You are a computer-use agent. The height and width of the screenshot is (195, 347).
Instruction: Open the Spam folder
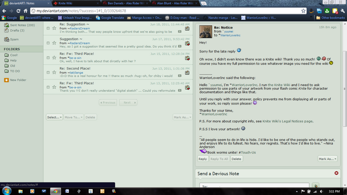(x=14, y=39)
